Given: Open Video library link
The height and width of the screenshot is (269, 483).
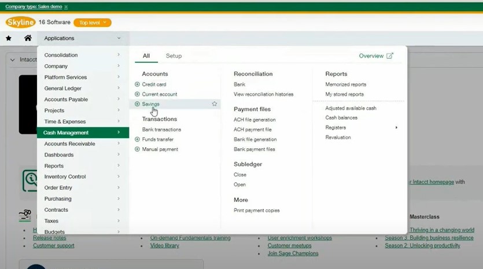Looking at the screenshot, I should point(164,246).
